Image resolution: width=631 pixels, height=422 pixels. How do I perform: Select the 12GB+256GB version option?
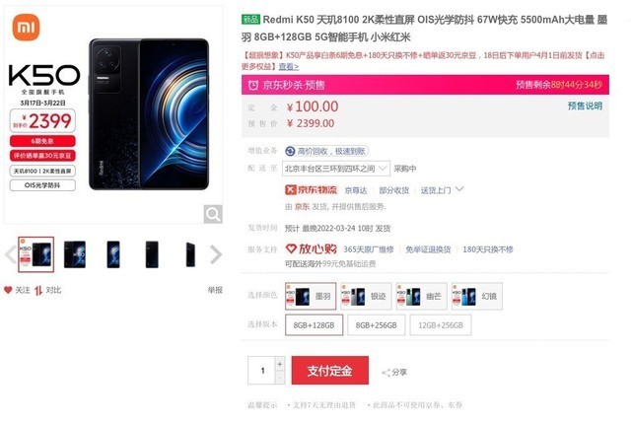[441, 325]
